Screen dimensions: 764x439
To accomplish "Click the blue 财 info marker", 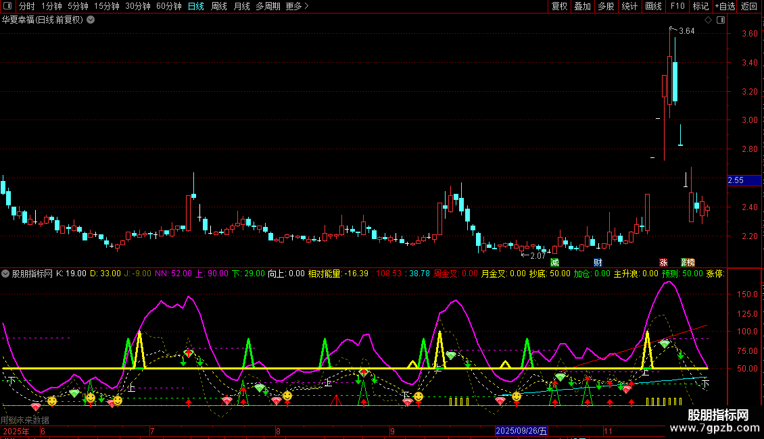I will 598,262.
